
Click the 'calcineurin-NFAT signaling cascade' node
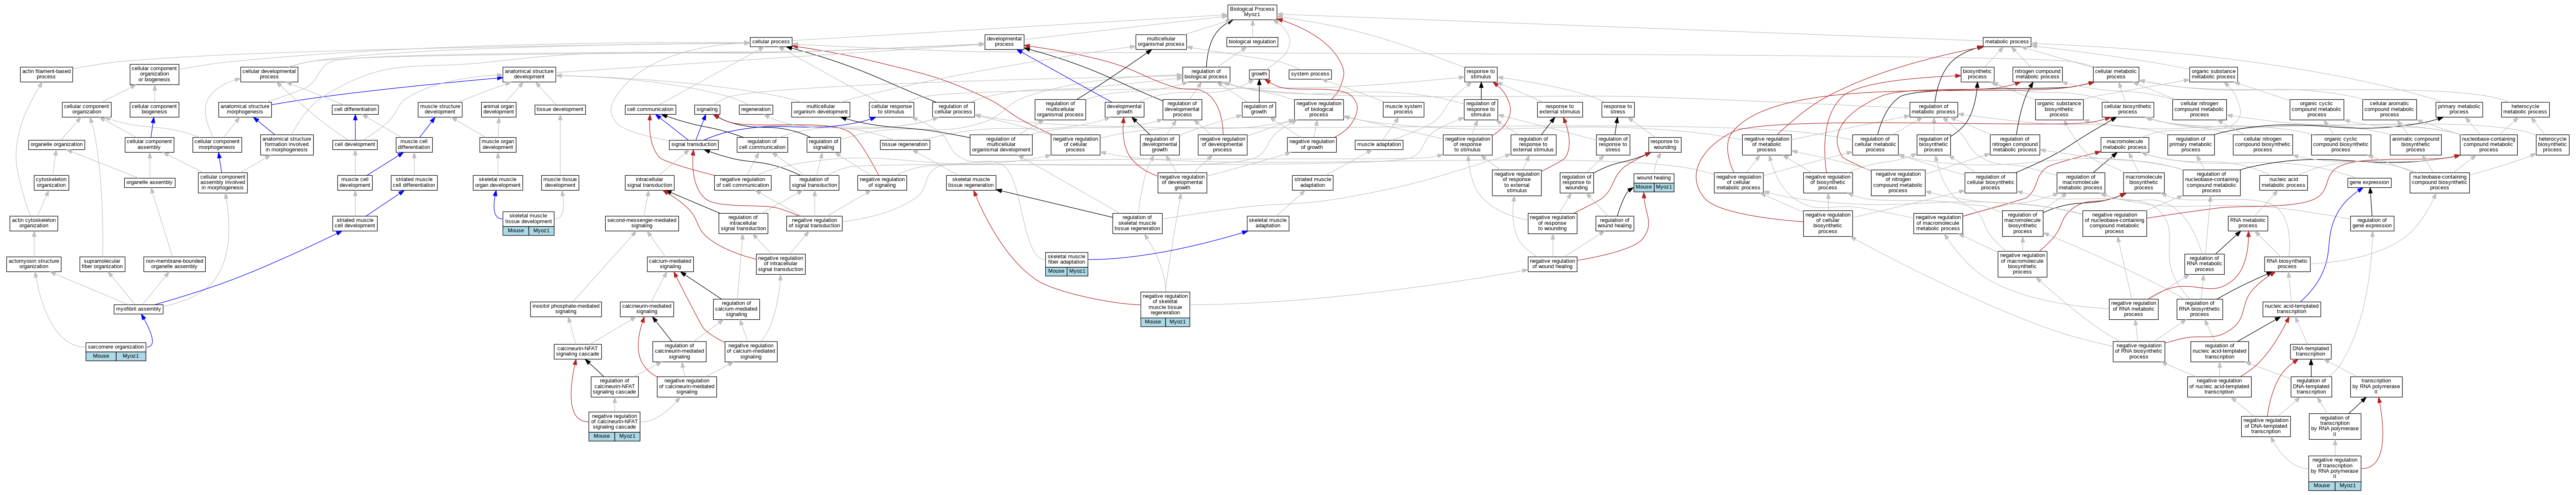(577, 351)
